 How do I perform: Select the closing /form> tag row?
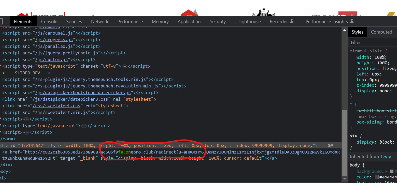pos(8,139)
